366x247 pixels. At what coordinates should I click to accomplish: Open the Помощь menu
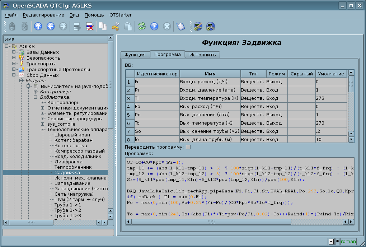point(94,15)
